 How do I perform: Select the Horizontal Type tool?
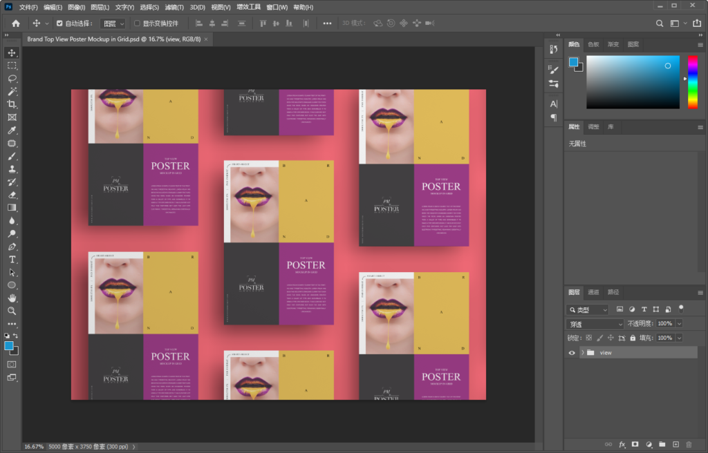click(x=12, y=260)
